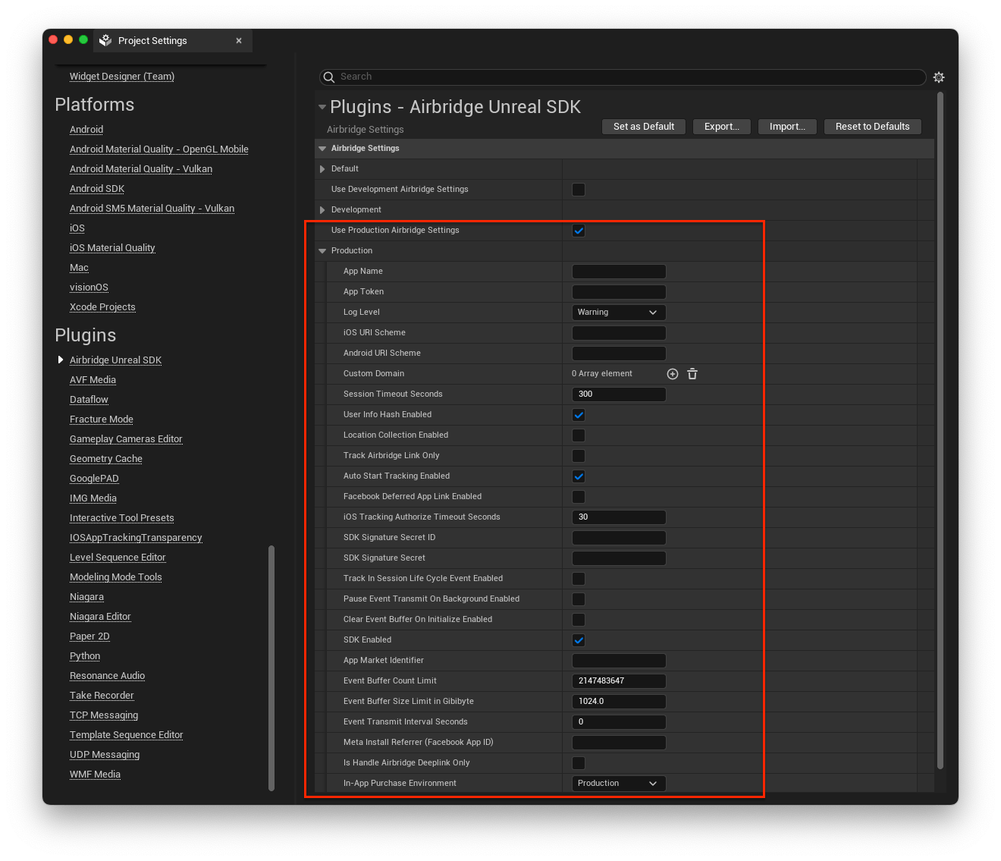Viewport: 1001px width, 861px height.
Task: Add a Custom Domain array element
Action: tap(673, 374)
